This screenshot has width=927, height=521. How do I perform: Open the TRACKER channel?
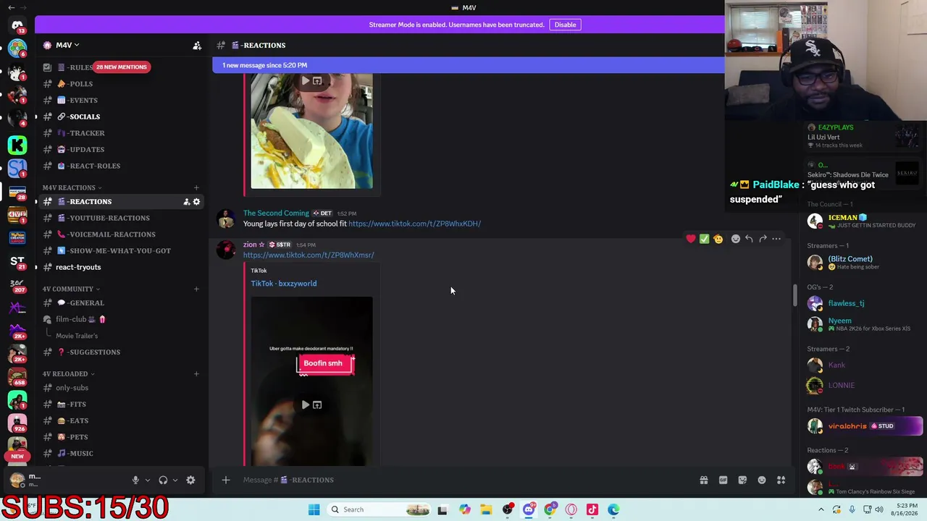click(x=120, y=133)
